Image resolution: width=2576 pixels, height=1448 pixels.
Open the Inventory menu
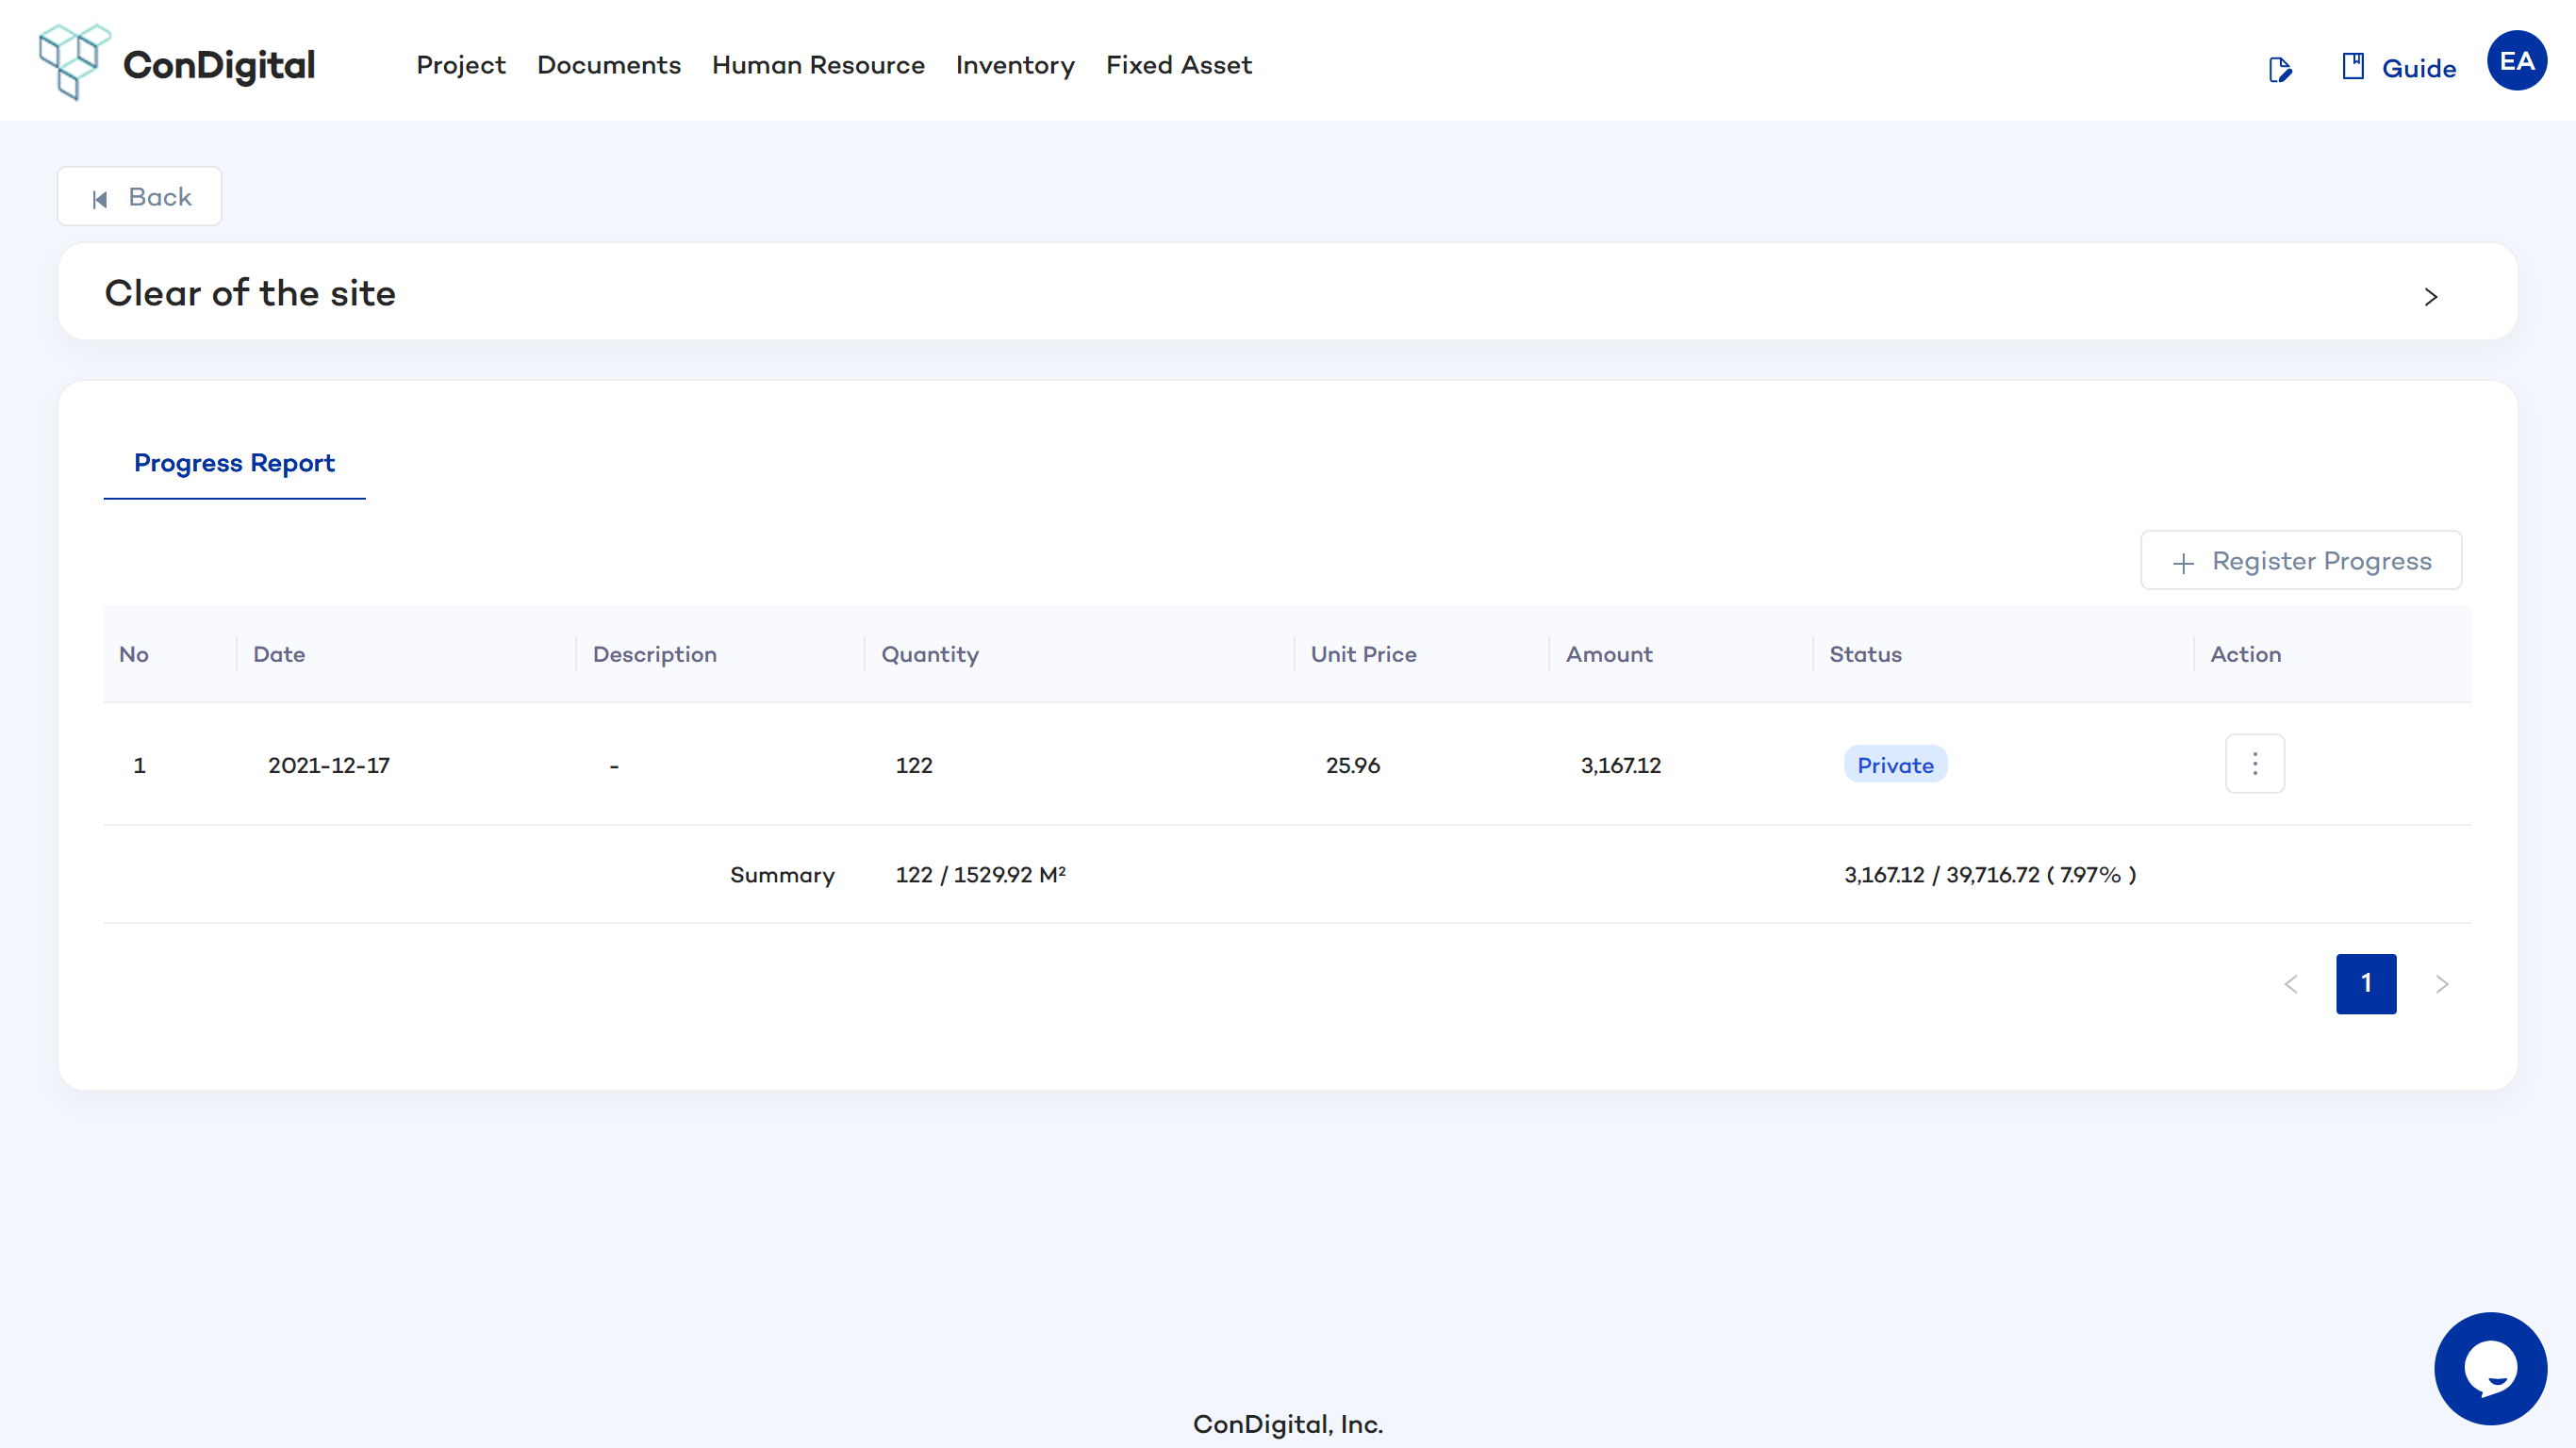1014,65
